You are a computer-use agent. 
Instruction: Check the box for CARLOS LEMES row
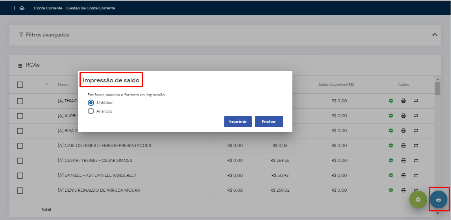pyautogui.click(x=20, y=146)
